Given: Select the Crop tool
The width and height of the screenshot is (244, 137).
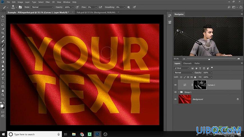Looking at the screenshot, I should 3,33.
